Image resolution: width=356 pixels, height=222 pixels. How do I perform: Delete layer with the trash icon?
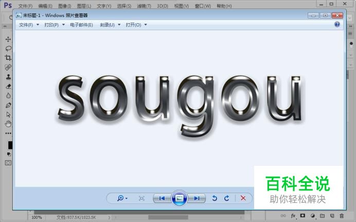click(x=342, y=216)
